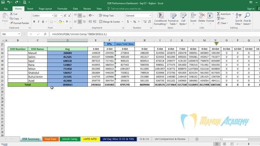
Task: Open Find & Select menu
Action: 247,19
